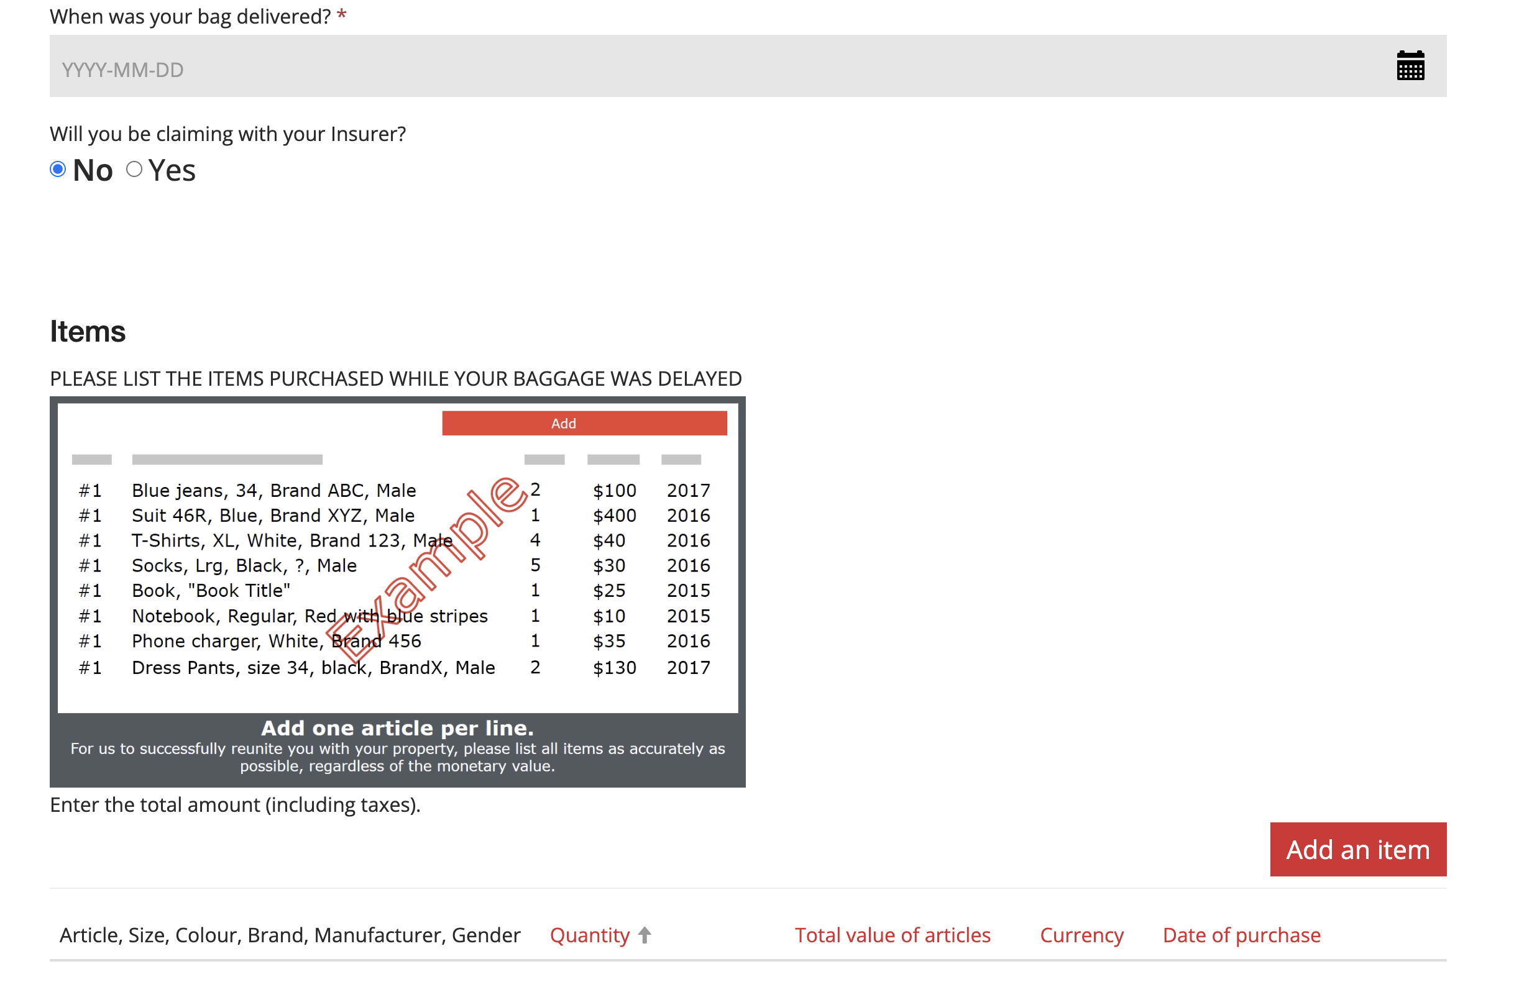Click the Article, Size, Colour header
Image resolution: width=1519 pixels, height=1005 pixels.
point(290,935)
